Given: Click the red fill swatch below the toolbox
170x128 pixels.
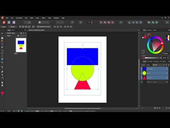Looking at the screenshot, I should 2,93.
